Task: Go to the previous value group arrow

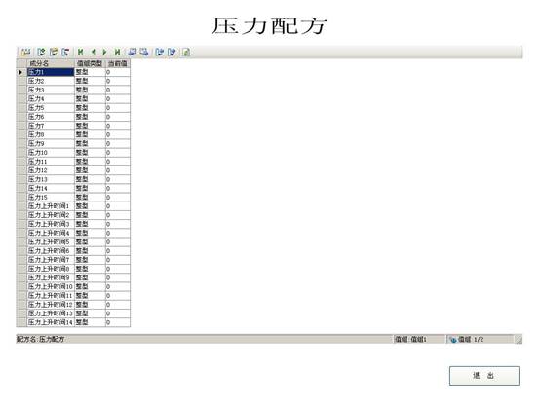Action: 94,53
